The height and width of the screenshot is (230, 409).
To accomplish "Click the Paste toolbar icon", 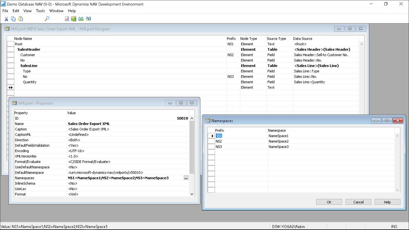I will pos(20,19).
